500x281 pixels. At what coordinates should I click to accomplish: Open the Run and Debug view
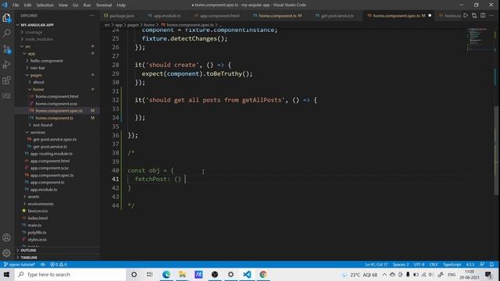pos(6,64)
